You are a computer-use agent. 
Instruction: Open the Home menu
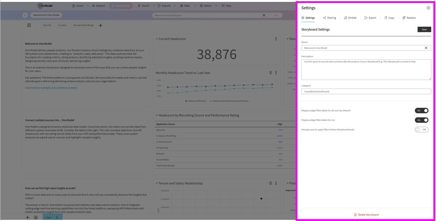click(78, 6)
